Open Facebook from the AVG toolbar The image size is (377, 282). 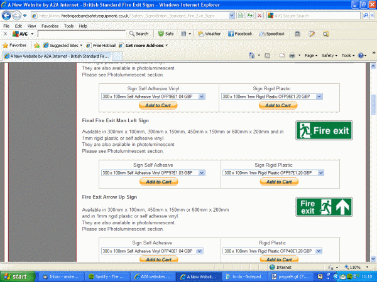coord(239,34)
